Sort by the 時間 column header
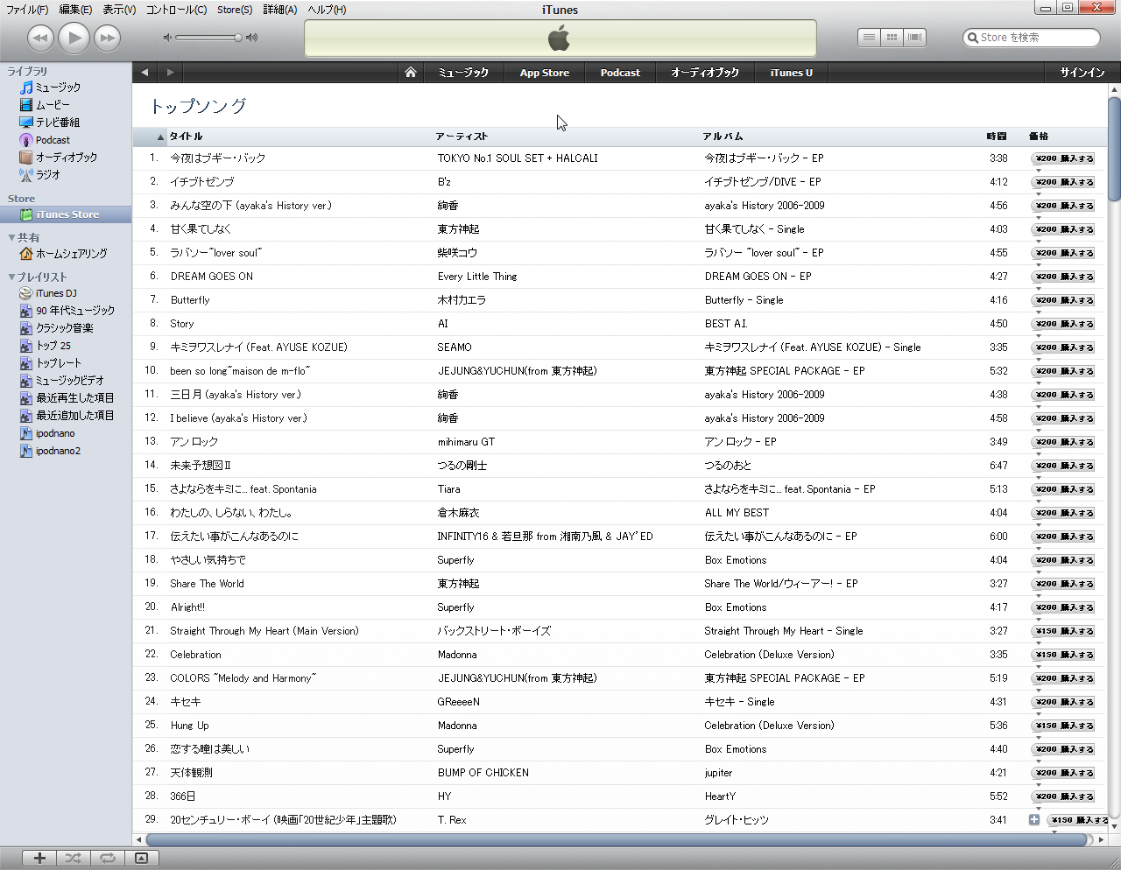Viewport: 1121px width, 870px height. [997, 137]
